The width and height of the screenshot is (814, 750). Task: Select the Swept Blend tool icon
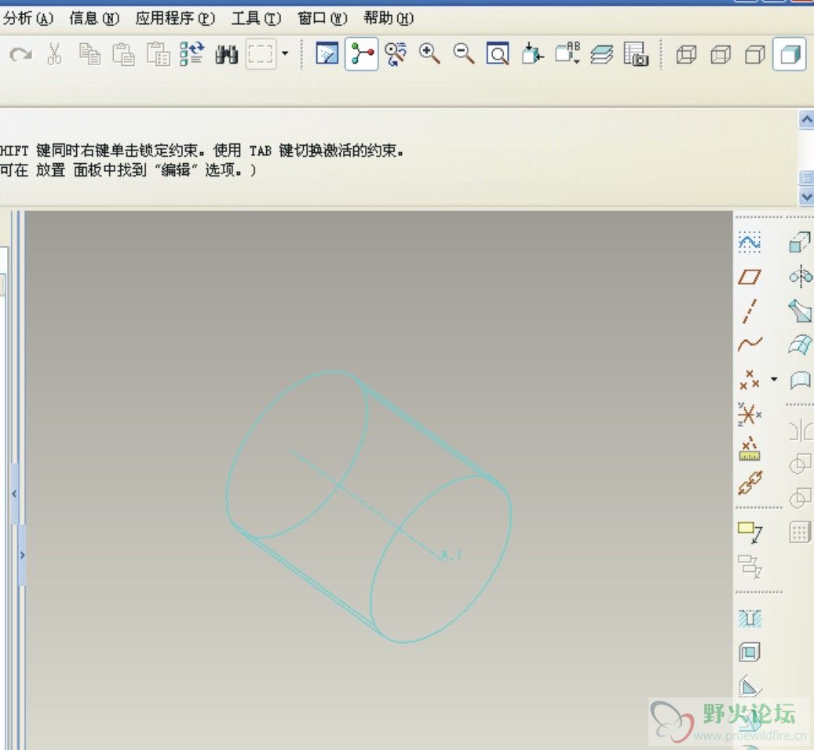tap(800, 311)
